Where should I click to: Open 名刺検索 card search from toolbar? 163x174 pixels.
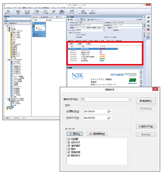[x=27, y=12]
